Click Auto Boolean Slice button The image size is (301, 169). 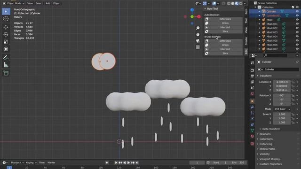223,31
